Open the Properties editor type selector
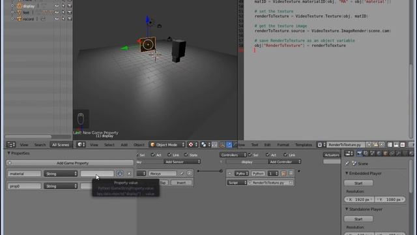The image size is (417, 235). tap(349, 153)
